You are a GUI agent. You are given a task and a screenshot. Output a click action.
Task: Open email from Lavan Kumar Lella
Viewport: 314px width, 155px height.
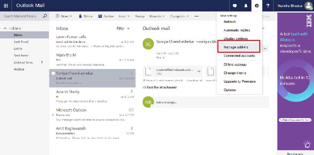[92, 41]
